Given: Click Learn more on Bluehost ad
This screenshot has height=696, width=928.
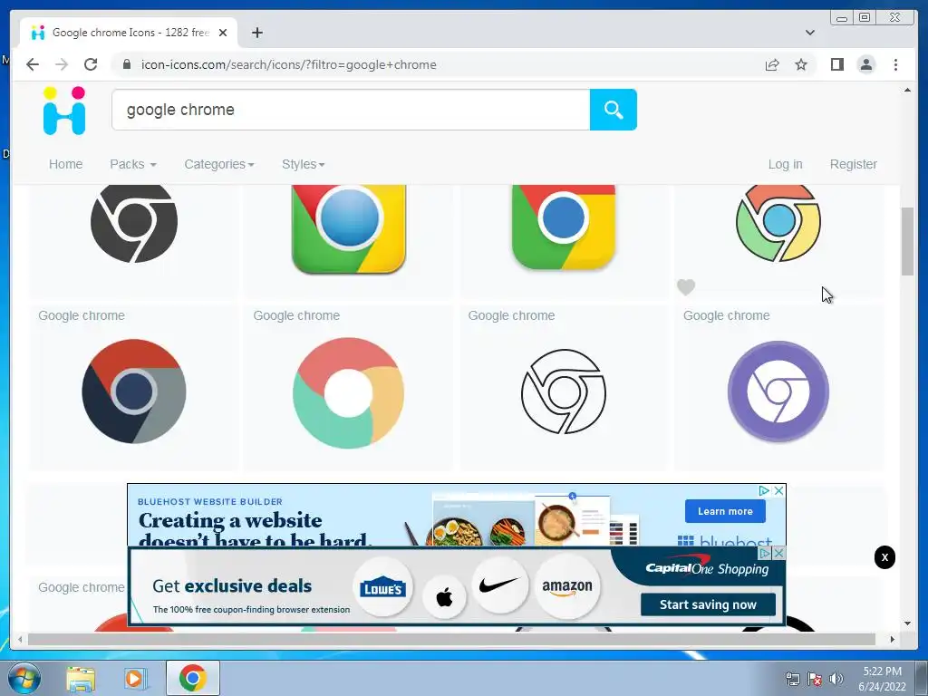Looking at the screenshot, I should pyautogui.click(x=725, y=511).
